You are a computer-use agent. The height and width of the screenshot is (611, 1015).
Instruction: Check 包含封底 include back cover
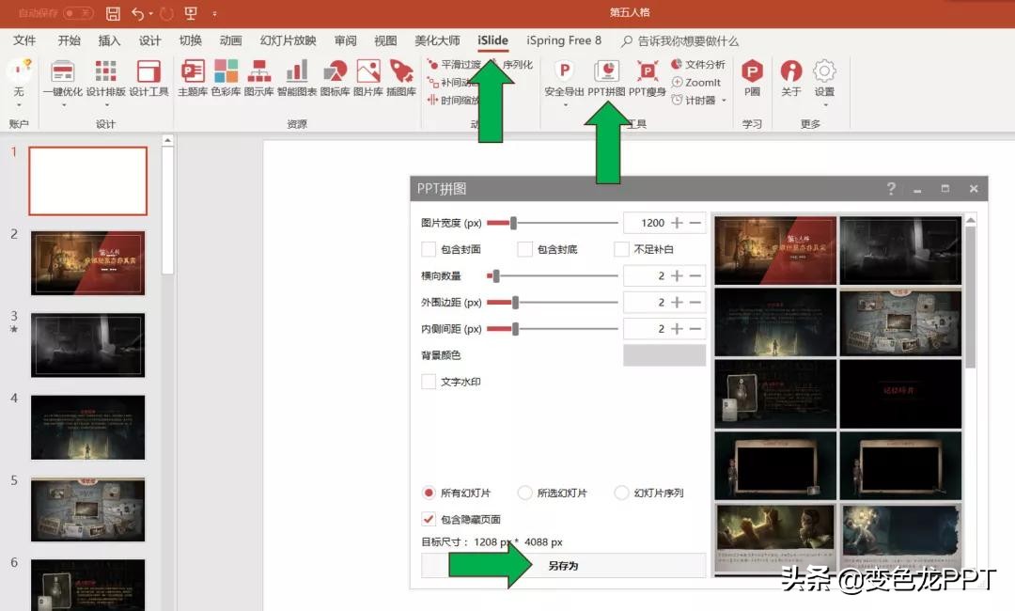tap(525, 249)
